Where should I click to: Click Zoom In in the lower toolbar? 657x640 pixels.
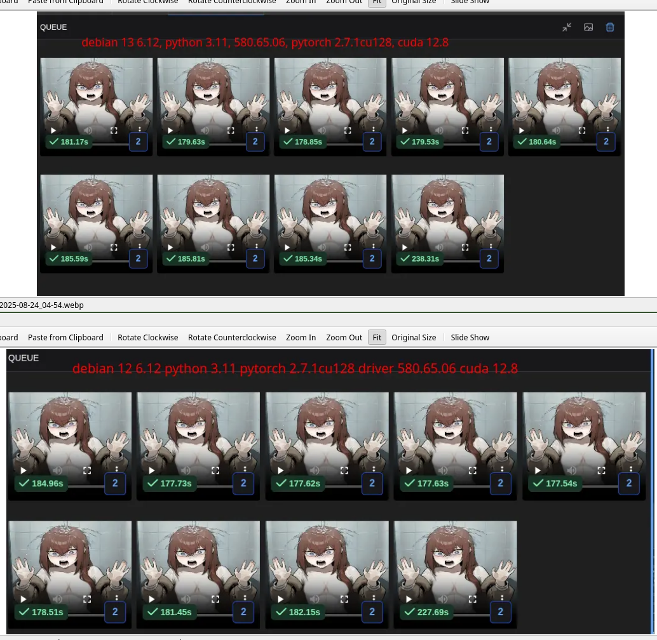coord(301,337)
